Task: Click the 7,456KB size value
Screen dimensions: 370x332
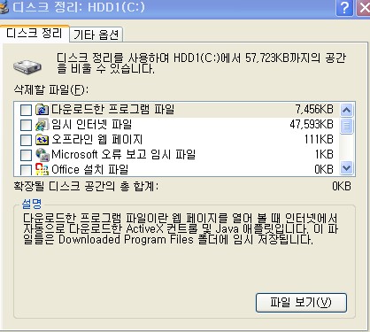Action: coord(314,110)
